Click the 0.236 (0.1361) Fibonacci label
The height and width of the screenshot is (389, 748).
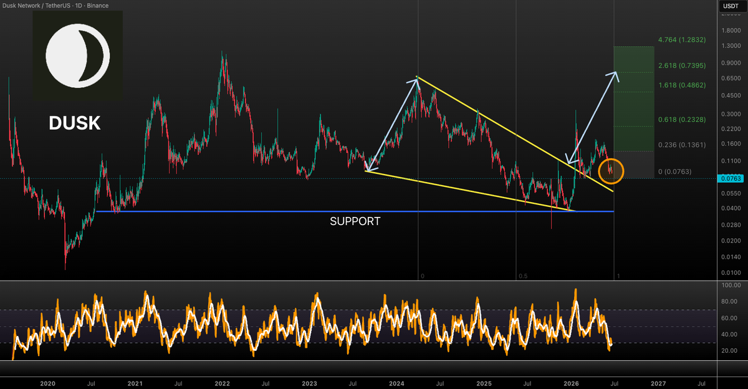683,145
